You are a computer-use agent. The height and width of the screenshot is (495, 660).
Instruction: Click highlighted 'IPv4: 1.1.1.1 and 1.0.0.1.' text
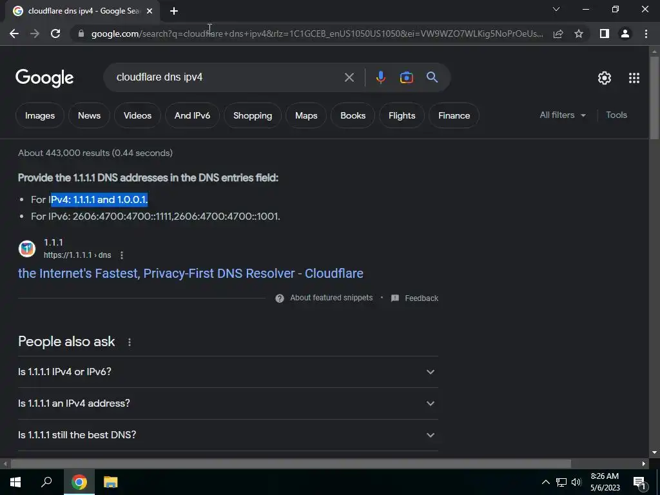[99, 200]
